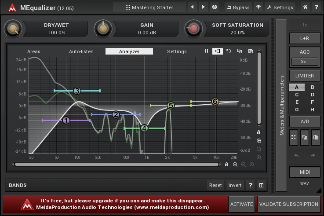The image size is (324, 216).
Task: Click the Dry/Wet knob
Action: (13, 29)
